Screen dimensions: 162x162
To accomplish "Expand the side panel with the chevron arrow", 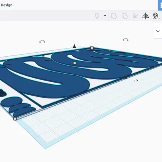I will click(x=158, y=31).
